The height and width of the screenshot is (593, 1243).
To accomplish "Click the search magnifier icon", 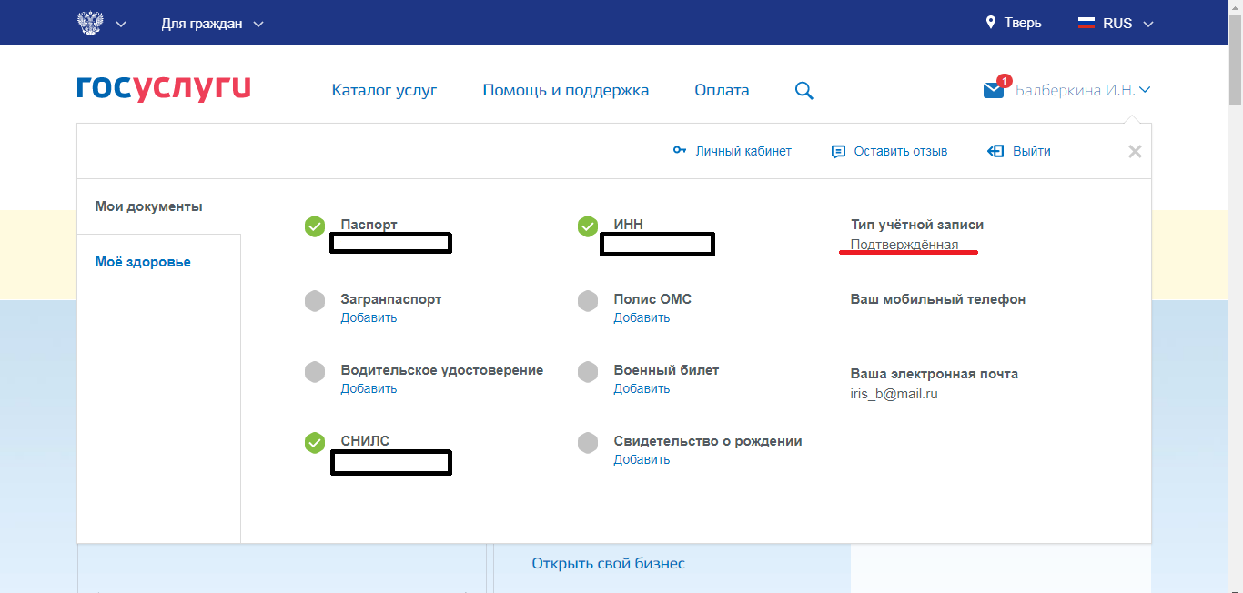I will point(803,91).
